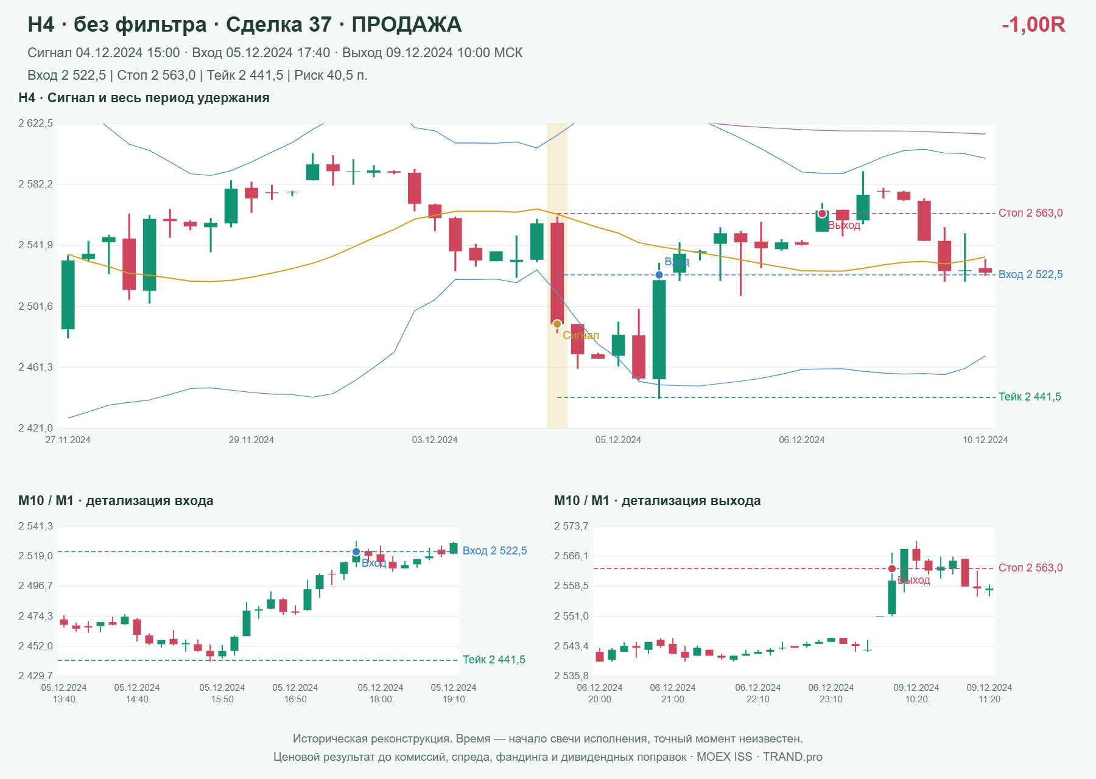Select the blue entry dot in entry detail chart
Viewport: 1096px width, 779px height.
pyautogui.click(x=356, y=552)
